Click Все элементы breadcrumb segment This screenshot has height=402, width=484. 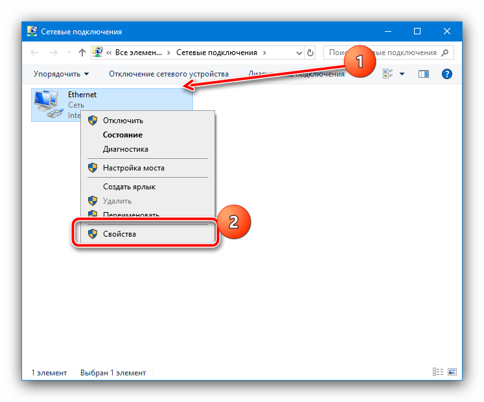(x=138, y=53)
